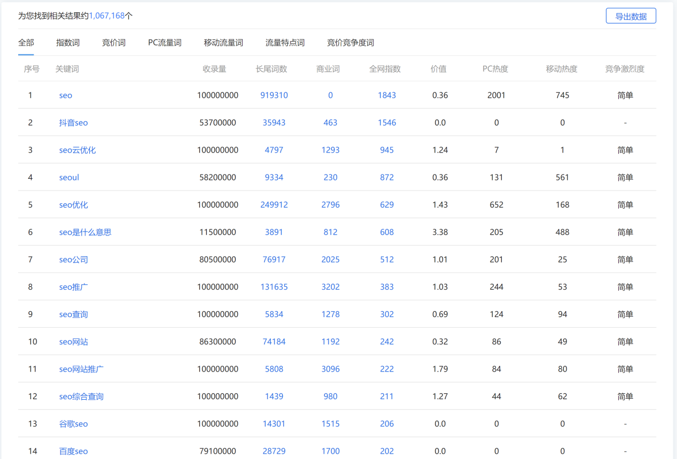Click the 导出数据 export button
The image size is (677, 459).
[631, 16]
